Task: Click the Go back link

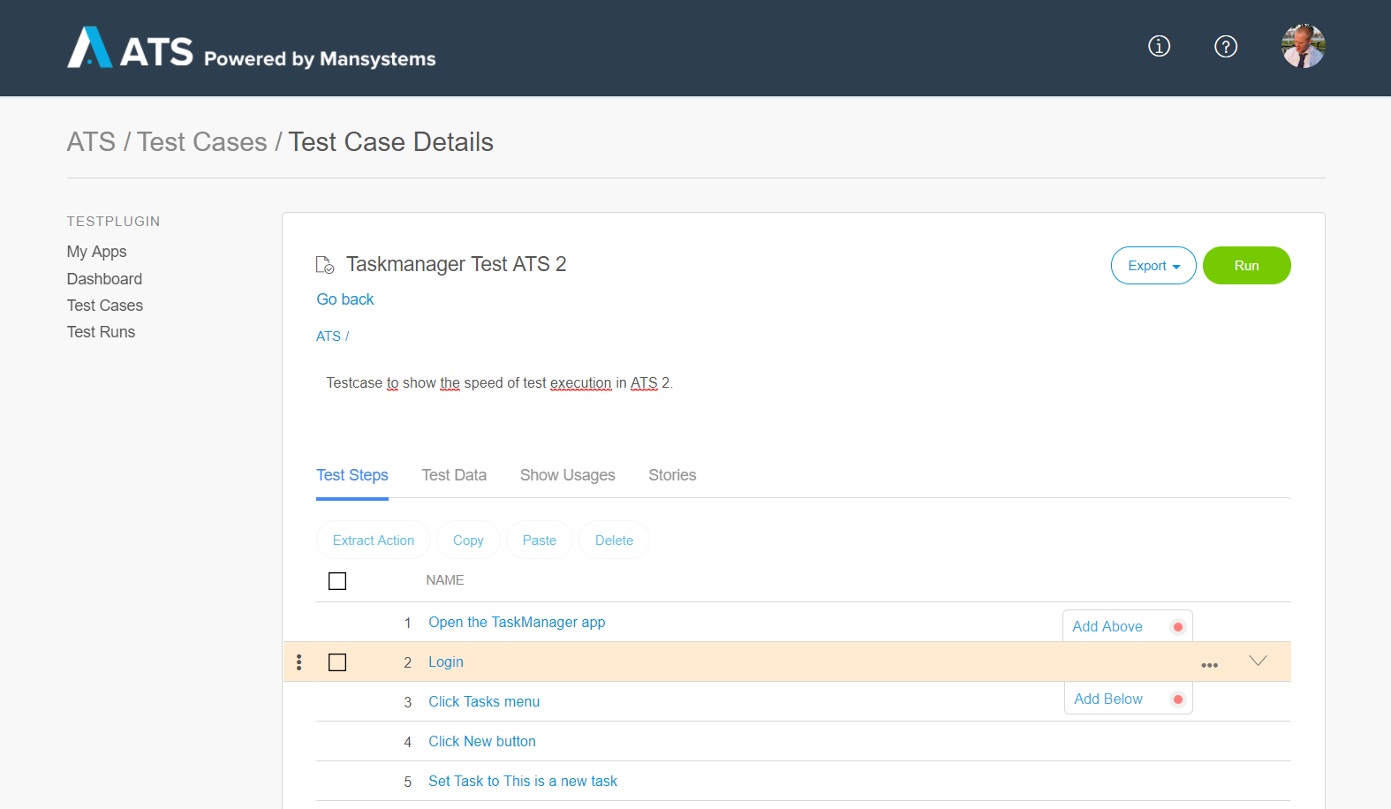Action: point(345,299)
